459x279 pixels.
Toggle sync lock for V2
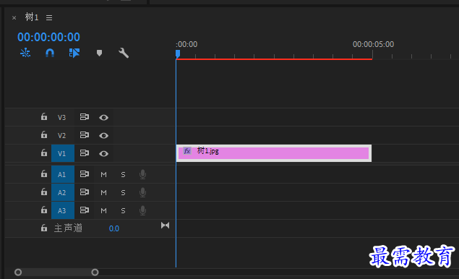coord(85,135)
